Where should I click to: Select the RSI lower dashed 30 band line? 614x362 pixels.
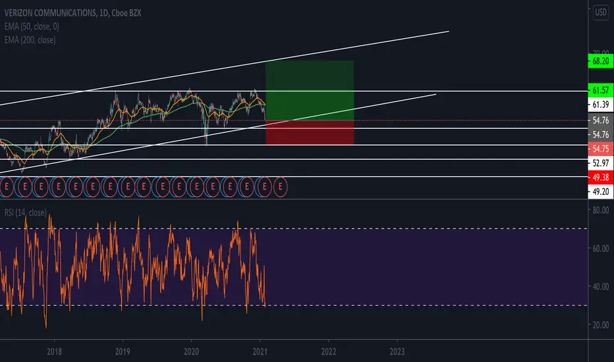(x=294, y=305)
